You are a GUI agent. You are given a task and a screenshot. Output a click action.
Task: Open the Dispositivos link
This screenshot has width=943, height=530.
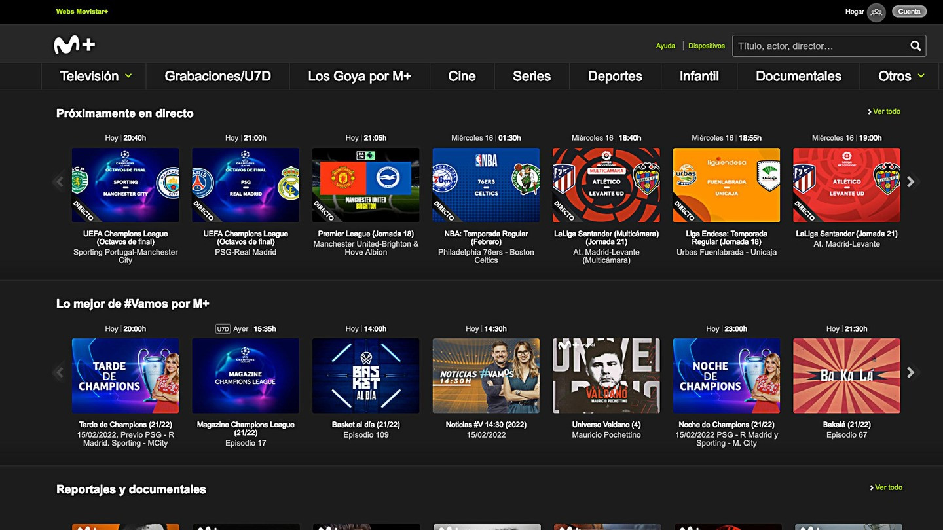[x=707, y=46]
